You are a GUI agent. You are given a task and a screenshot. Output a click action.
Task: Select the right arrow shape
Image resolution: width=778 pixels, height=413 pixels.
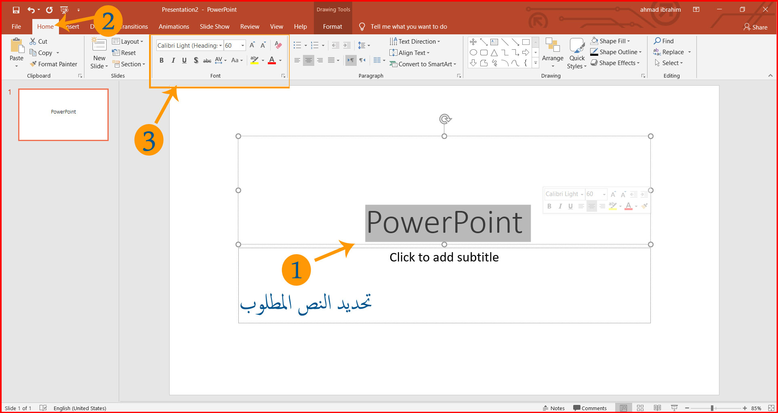click(526, 53)
